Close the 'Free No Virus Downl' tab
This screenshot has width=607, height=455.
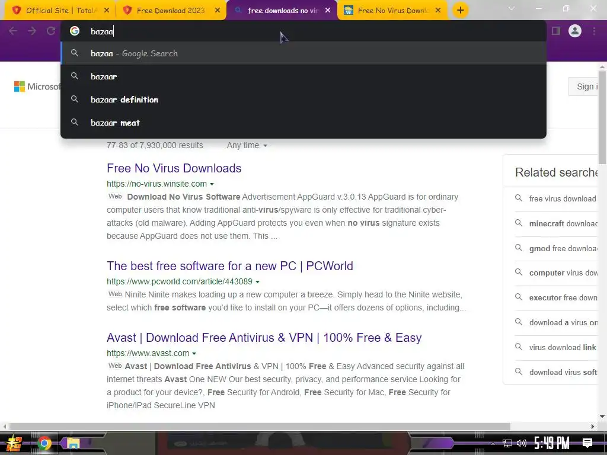[438, 11]
